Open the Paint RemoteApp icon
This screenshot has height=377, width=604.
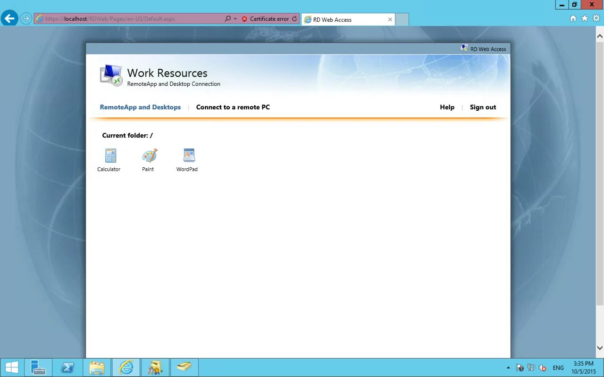[150, 156]
